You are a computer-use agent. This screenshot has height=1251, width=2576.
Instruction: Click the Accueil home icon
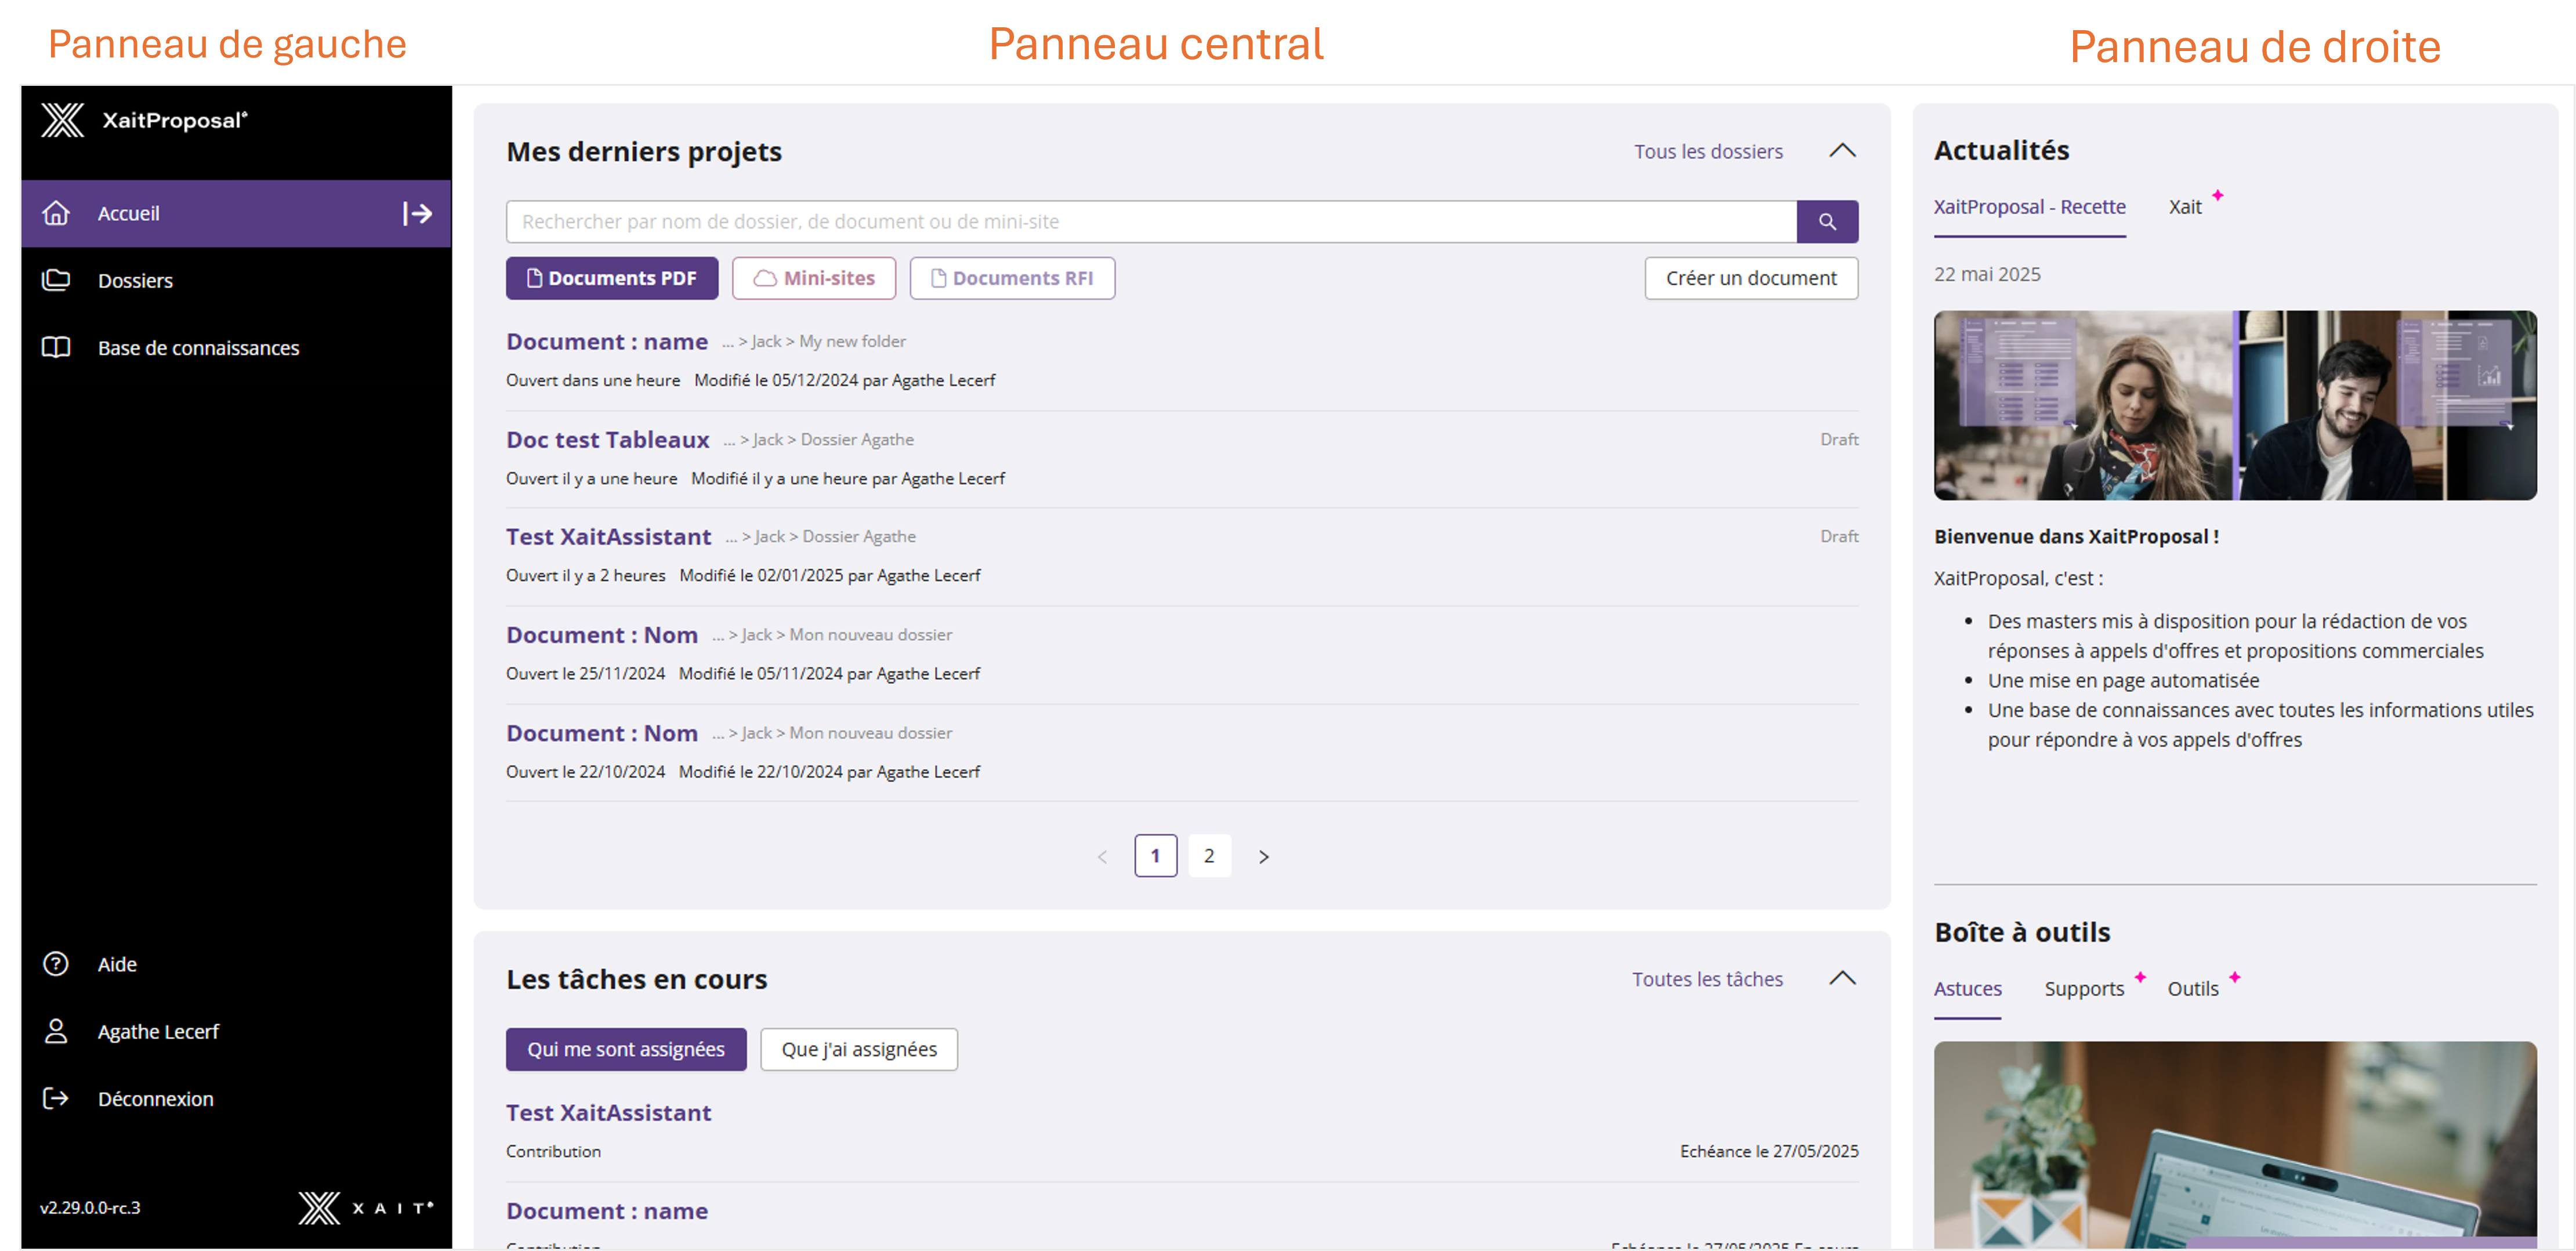click(56, 213)
